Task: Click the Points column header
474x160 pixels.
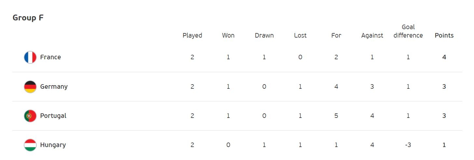Action: [x=444, y=35]
